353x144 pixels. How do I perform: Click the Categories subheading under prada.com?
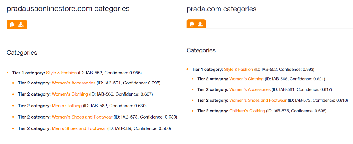point(201,50)
